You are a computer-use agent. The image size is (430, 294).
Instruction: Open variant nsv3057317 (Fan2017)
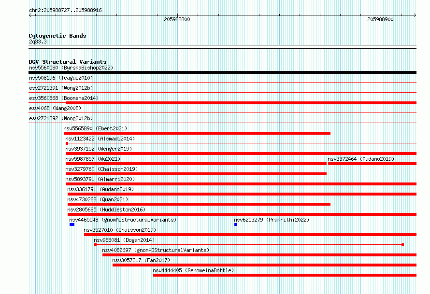point(141,260)
